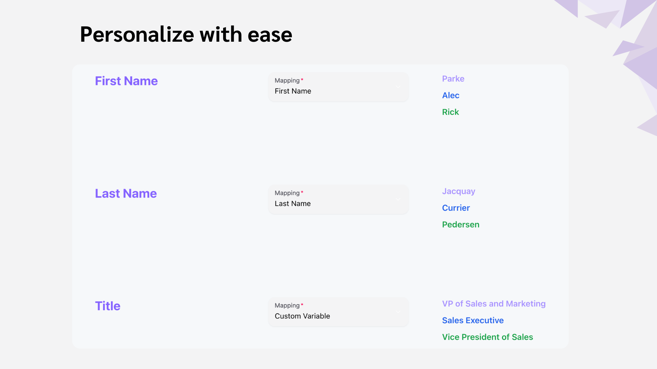Click the purple First Name heading

coord(126,81)
